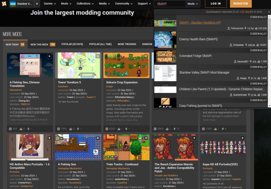Open the Collections dropdown menu
Image resolution: width=271 pixels, height=189 pixels.
pos(85,4)
